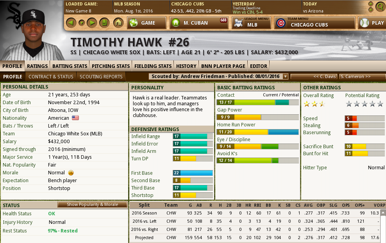Expand the scouting report dropdown arrow
Screen dimensions: 386x243
click(285, 76)
